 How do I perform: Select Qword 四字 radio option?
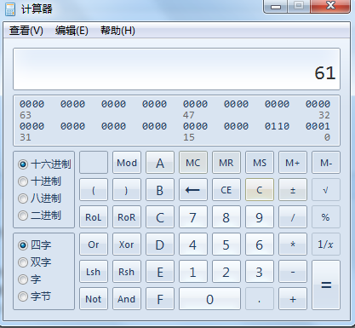[34, 245]
